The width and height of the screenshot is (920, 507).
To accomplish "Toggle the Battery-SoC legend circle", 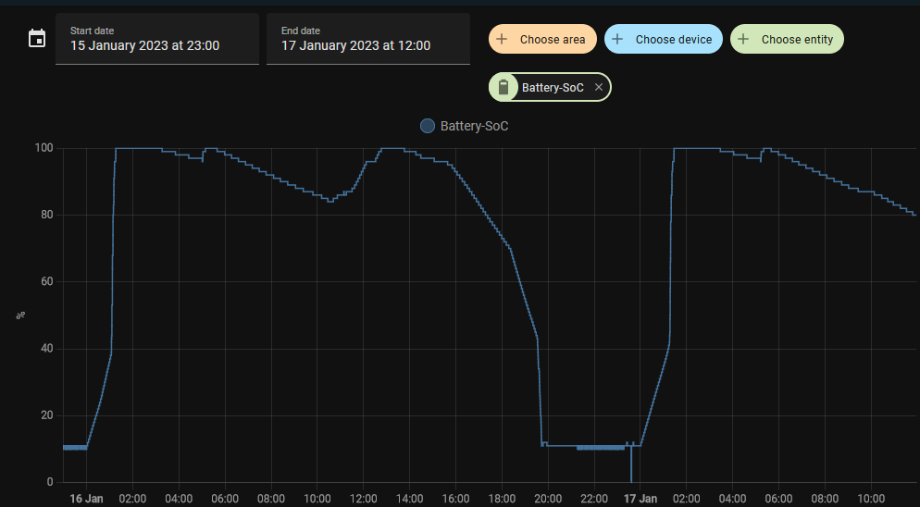I will point(427,126).
